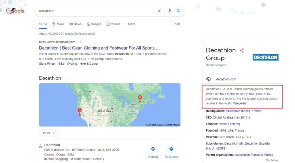Follow the Bike sitelink
This screenshot has width=295, height=163.
[61, 64]
